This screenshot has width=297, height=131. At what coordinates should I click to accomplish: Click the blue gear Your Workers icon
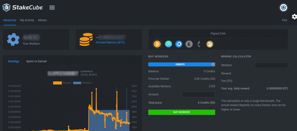click(x=13, y=39)
